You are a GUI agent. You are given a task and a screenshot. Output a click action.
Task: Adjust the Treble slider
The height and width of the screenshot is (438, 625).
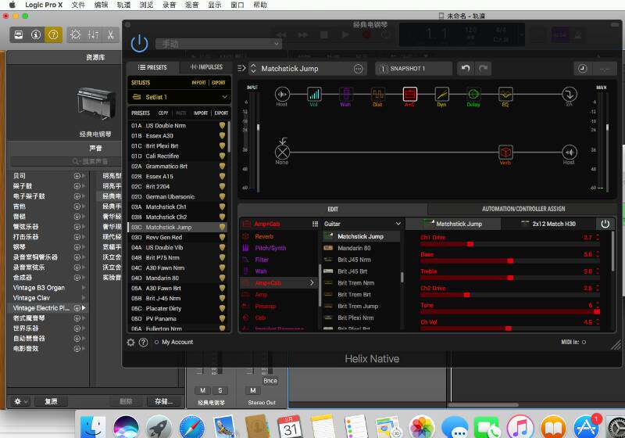(x=509, y=278)
